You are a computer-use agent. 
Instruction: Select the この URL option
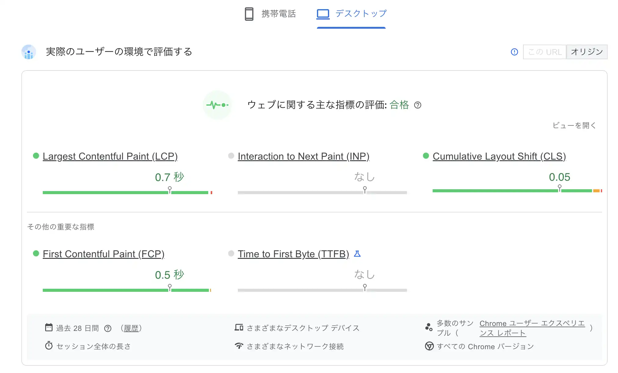pos(544,52)
